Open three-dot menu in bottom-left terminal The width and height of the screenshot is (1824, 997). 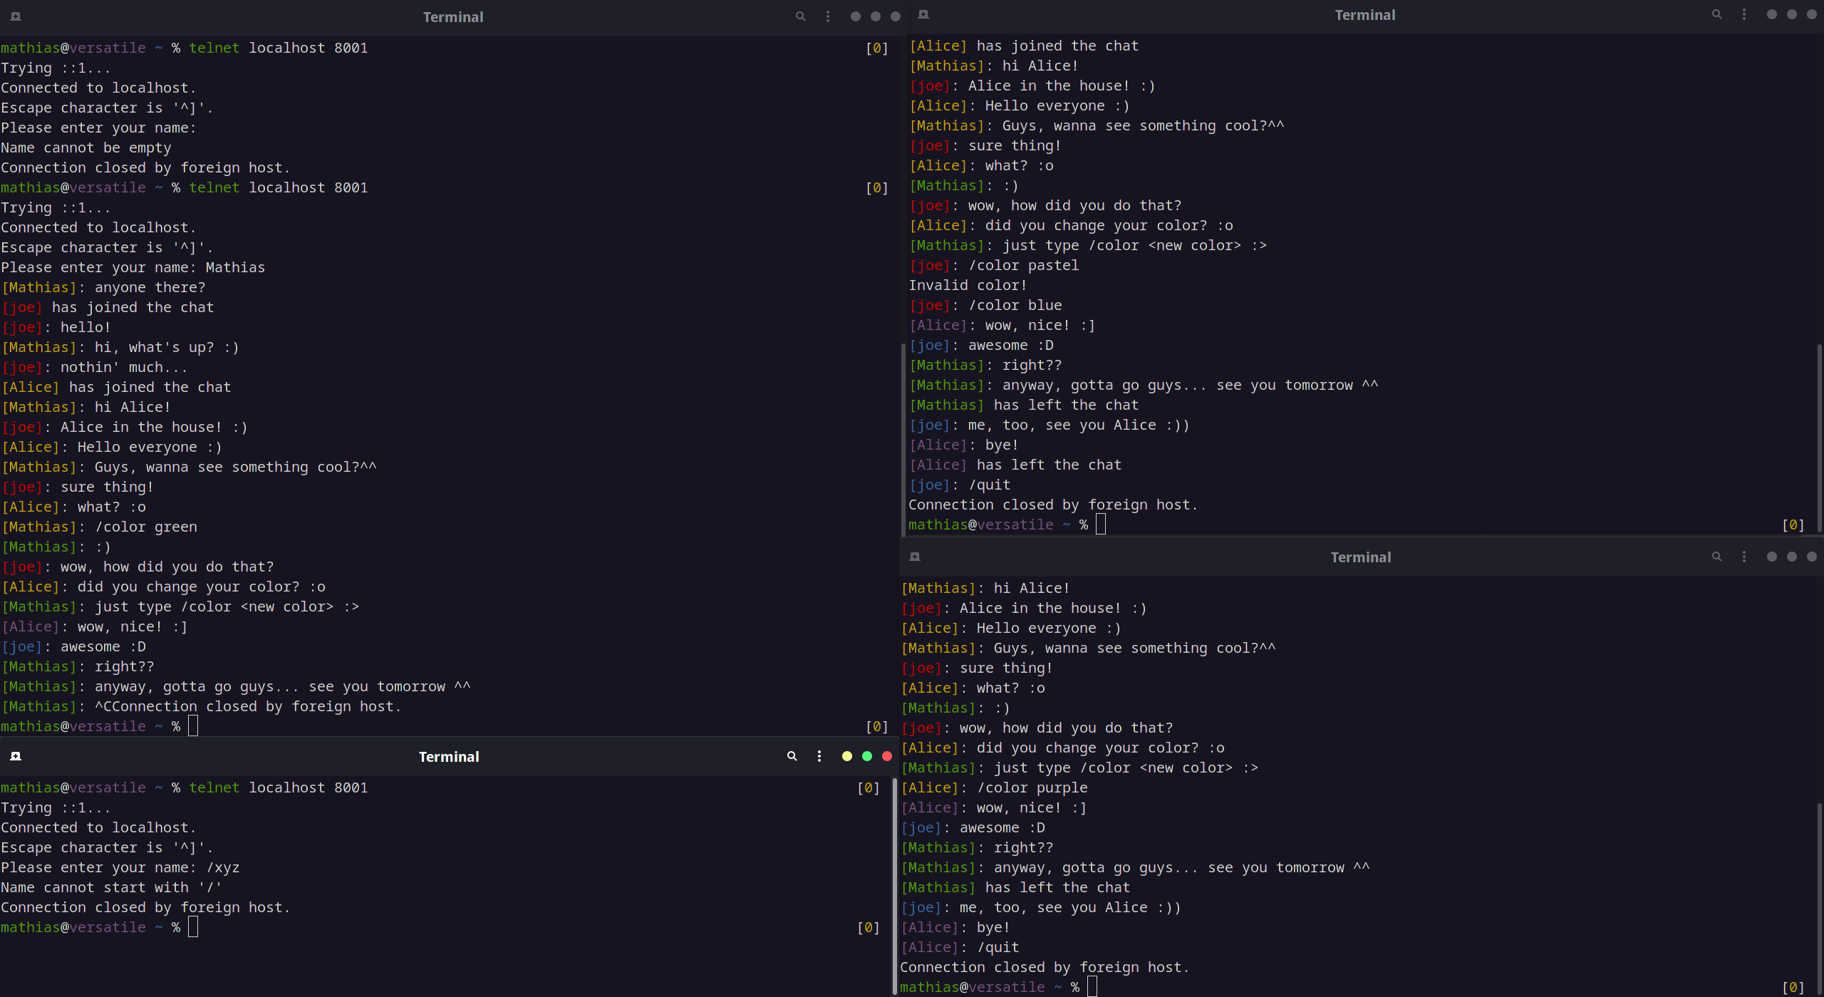tap(819, 756)
